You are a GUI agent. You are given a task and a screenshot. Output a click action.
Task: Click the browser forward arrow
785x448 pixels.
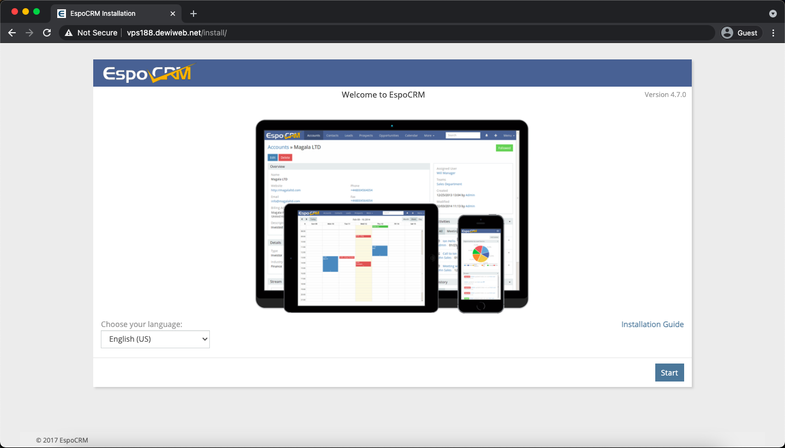pos(29,33)
